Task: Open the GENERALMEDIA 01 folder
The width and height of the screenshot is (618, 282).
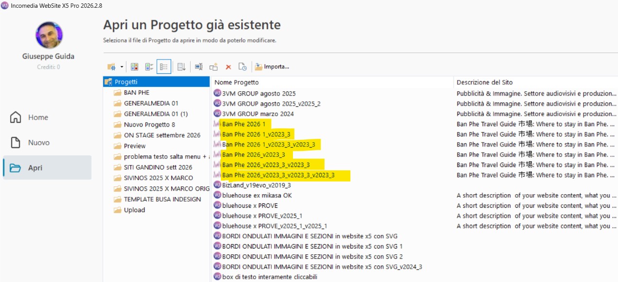Action: coord(151,103)
